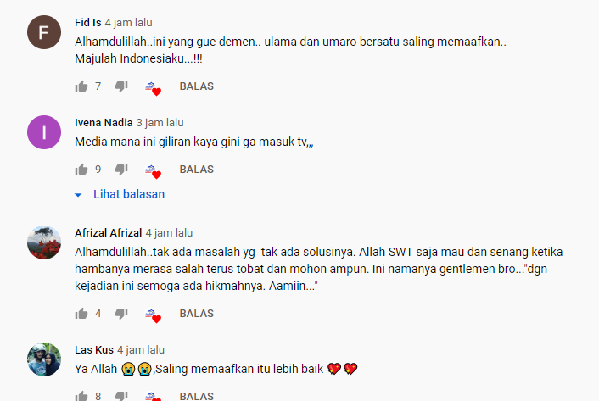Like Las Kus's comment
599x401 pixels.
(81, 396)
